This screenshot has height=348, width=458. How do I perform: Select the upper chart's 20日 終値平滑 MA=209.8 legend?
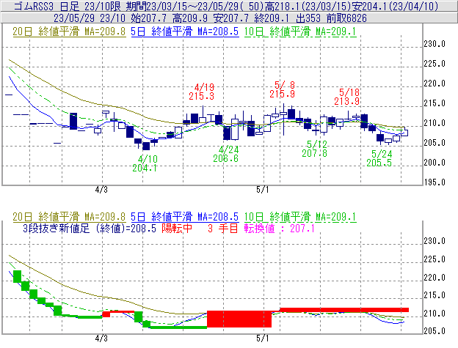69,32
